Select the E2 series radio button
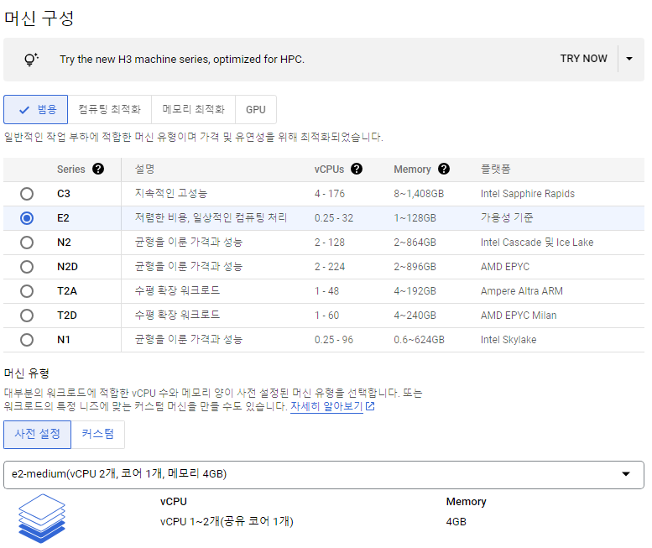This screenshot has height=548, width=652. tap(27, 218)
